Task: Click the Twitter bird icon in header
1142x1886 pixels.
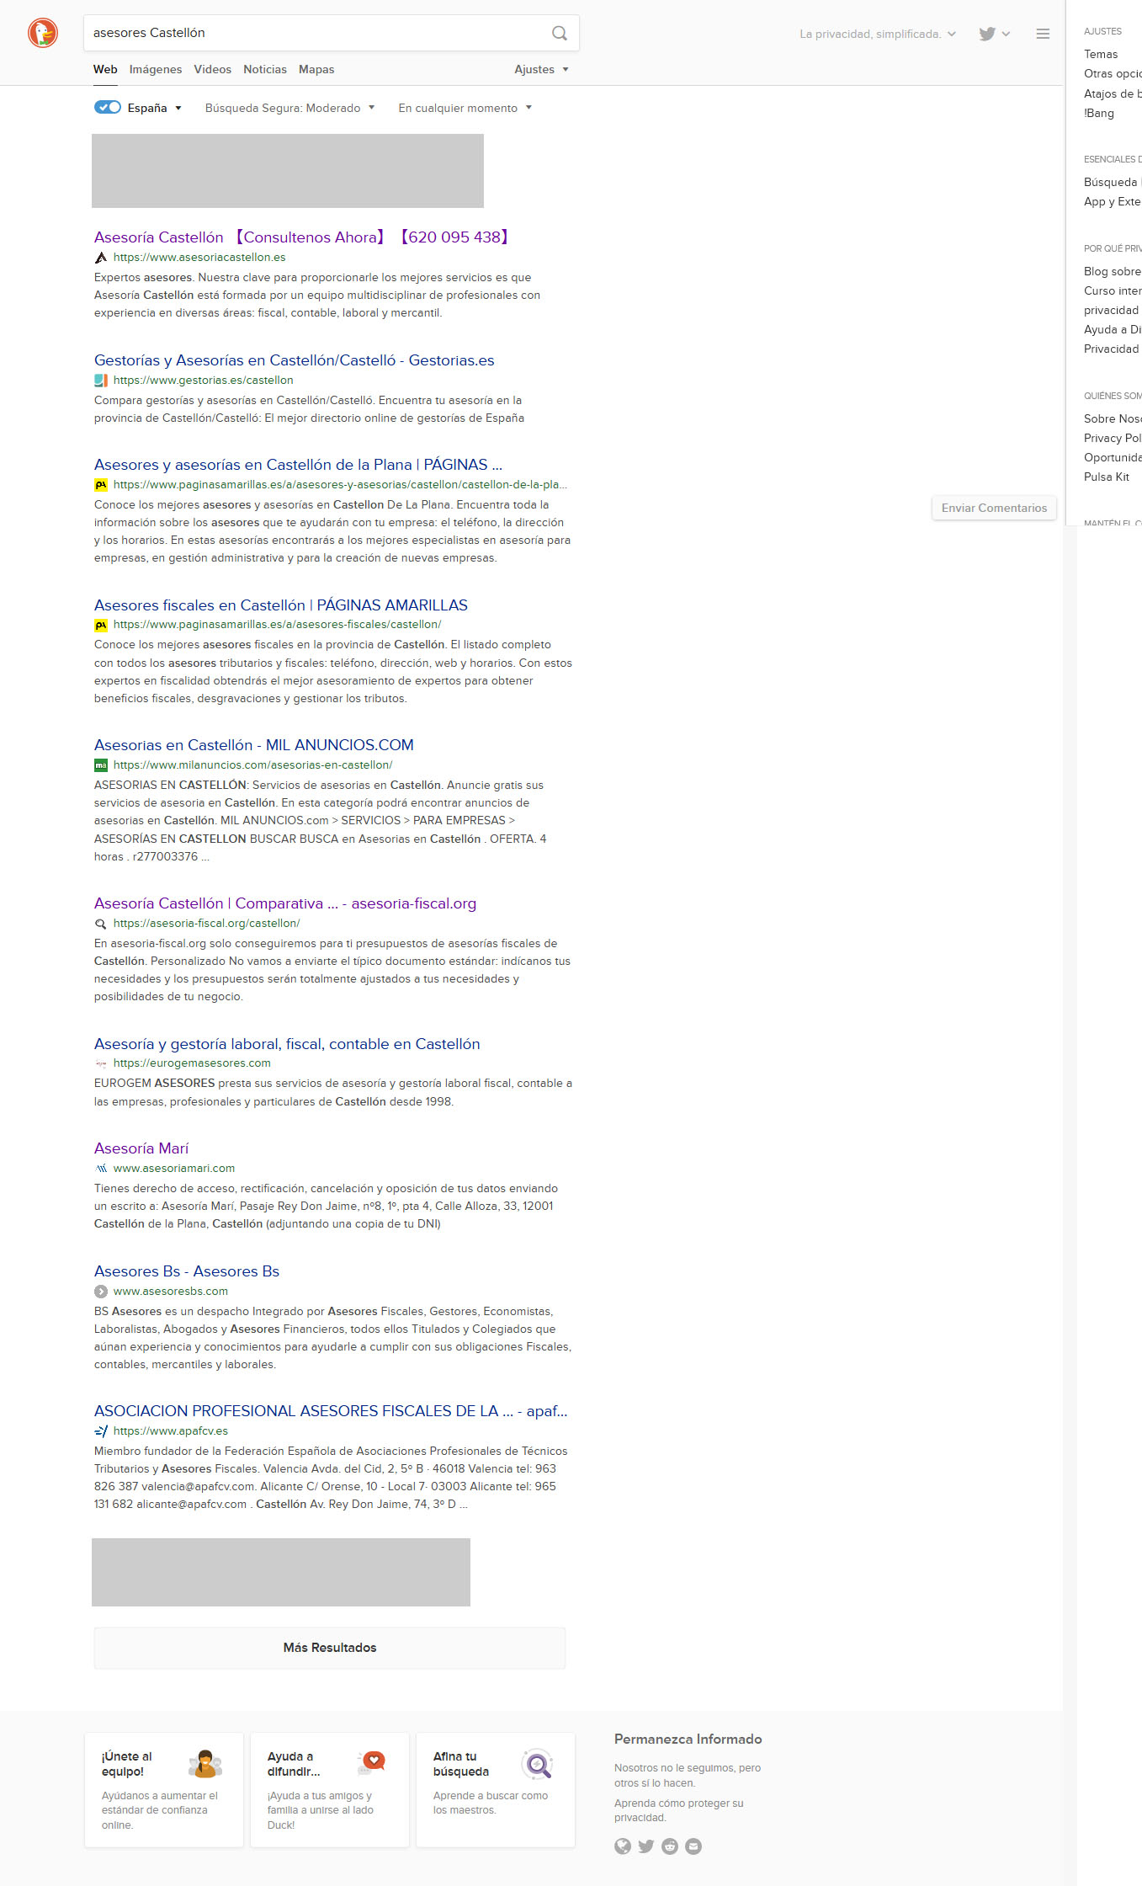Action: coord(987,34)
